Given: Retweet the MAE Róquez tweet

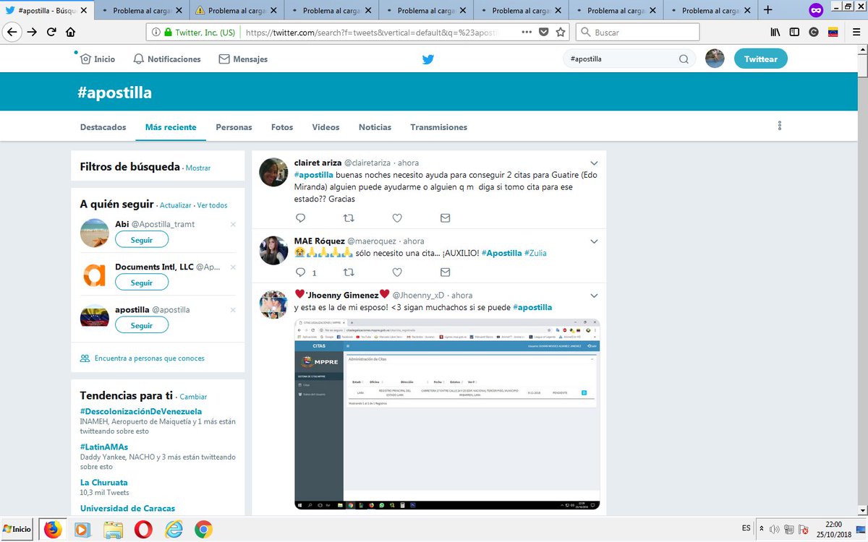Looking at the screenshot, I should tap(349, 272).
